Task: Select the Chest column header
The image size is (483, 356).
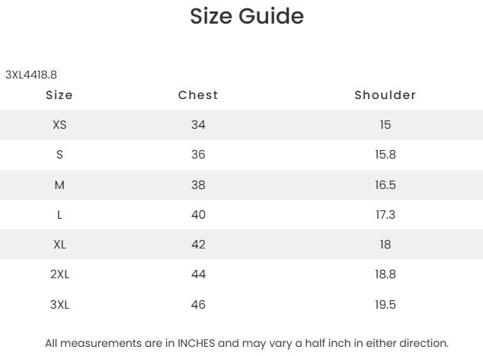Action: coord(198,95)
